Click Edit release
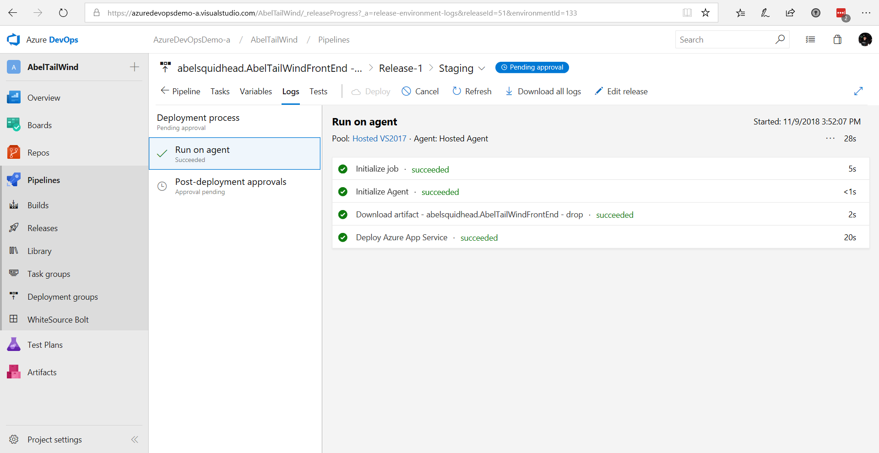879x453 pixels. tap(621, 91)
